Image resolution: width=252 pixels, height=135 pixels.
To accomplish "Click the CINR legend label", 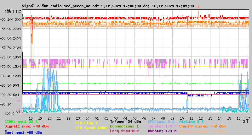I will coord(21,121).
